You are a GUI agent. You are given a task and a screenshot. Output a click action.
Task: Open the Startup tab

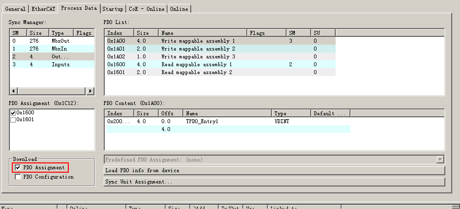(x=113, y=9)
